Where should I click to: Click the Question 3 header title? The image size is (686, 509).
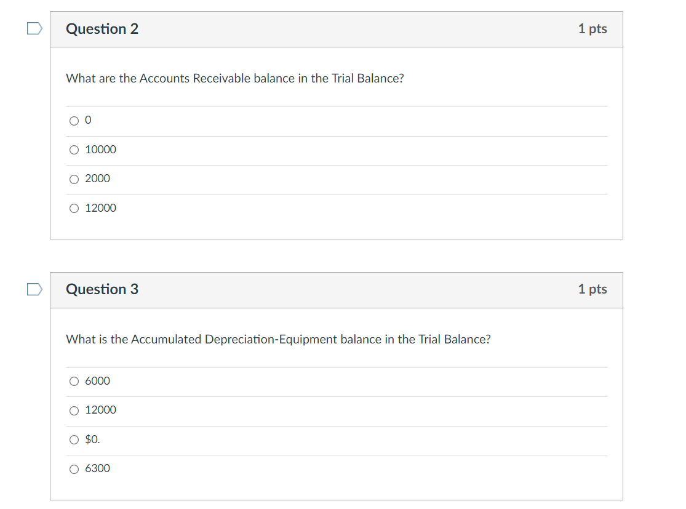coord(102,289)
